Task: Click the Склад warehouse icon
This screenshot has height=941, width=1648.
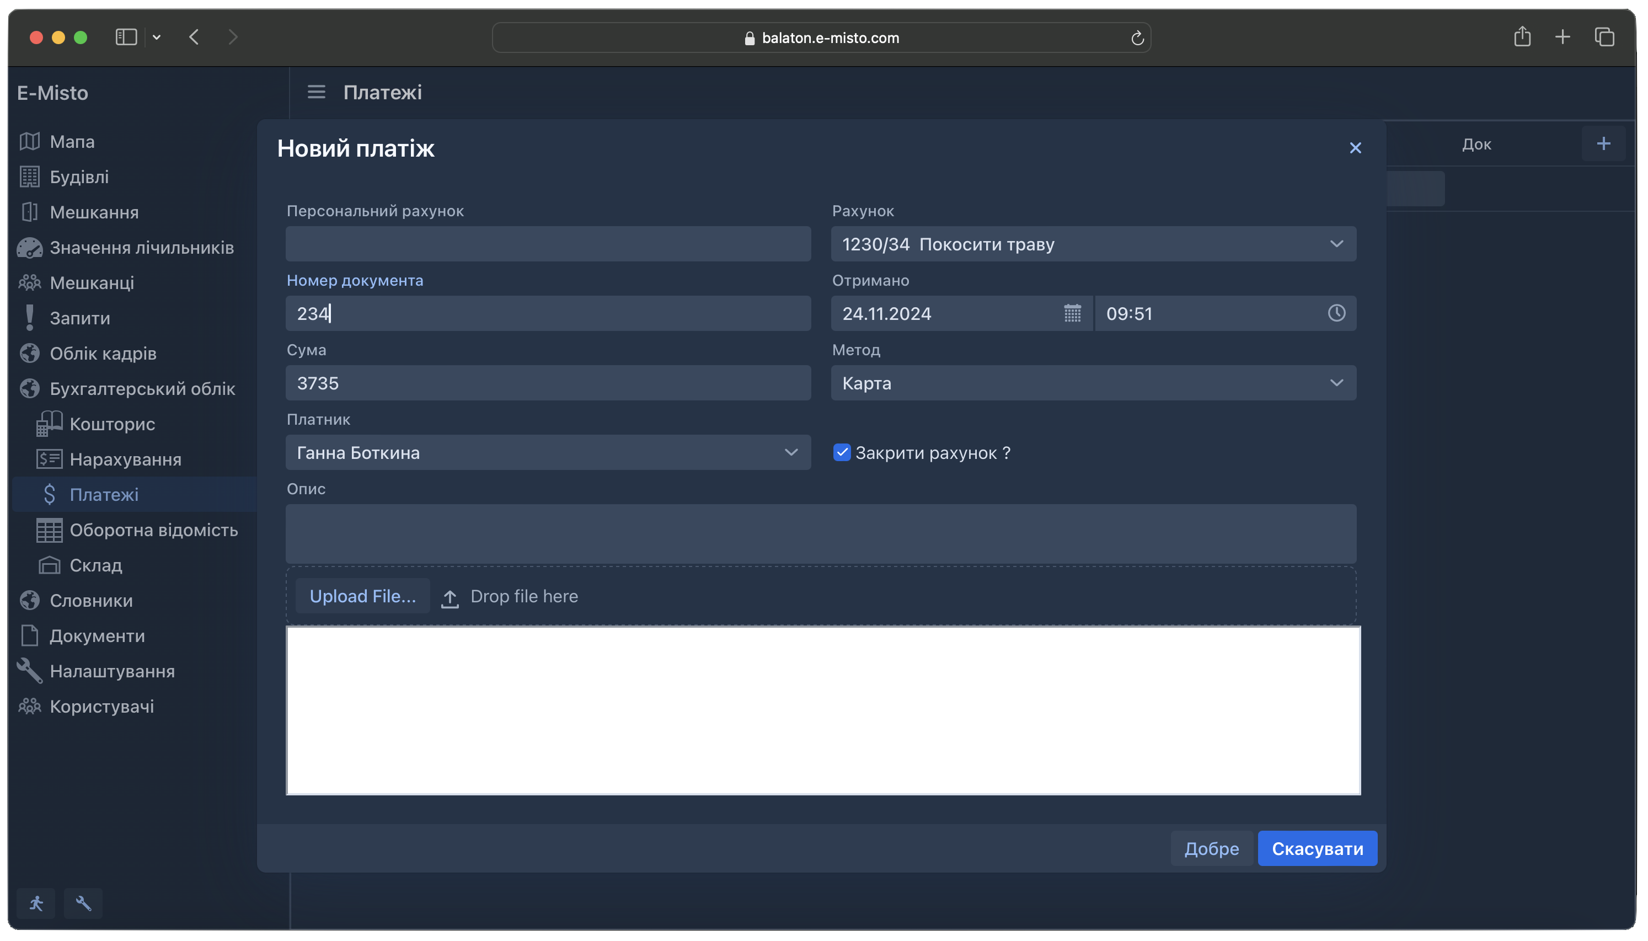Action: [x=49, y=565]
